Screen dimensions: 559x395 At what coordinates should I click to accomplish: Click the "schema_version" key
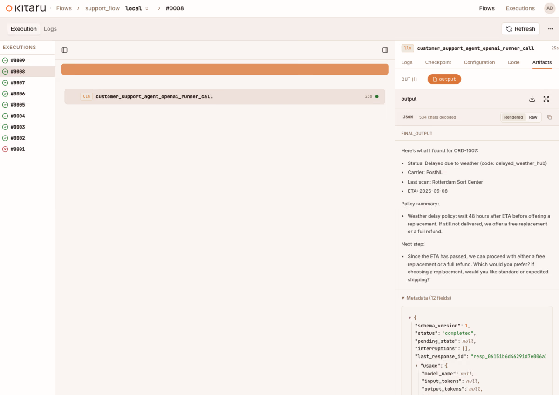[x=438, y=326]
